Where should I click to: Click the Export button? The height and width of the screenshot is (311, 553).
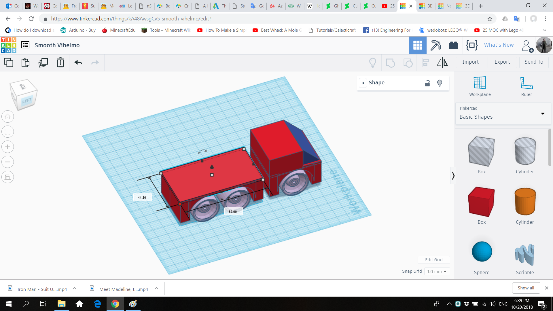(x=502, y=62)
